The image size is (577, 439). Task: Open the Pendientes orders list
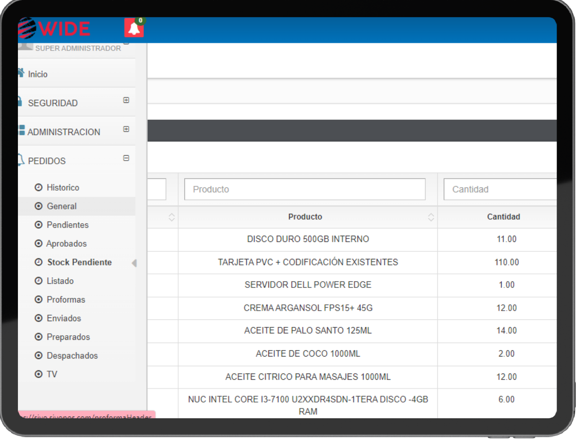(68, 225)
